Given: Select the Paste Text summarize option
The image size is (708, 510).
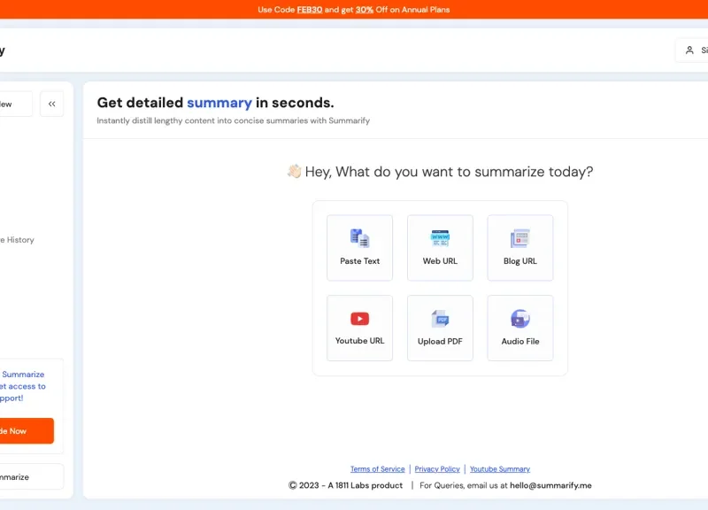Looking at the screenshot, I should pyautogui.click(x=359, y=248).
